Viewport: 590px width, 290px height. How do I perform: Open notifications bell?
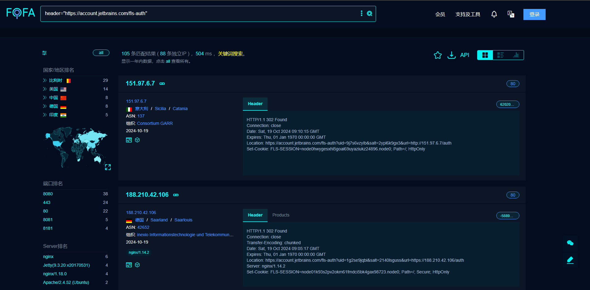(494, 14)
